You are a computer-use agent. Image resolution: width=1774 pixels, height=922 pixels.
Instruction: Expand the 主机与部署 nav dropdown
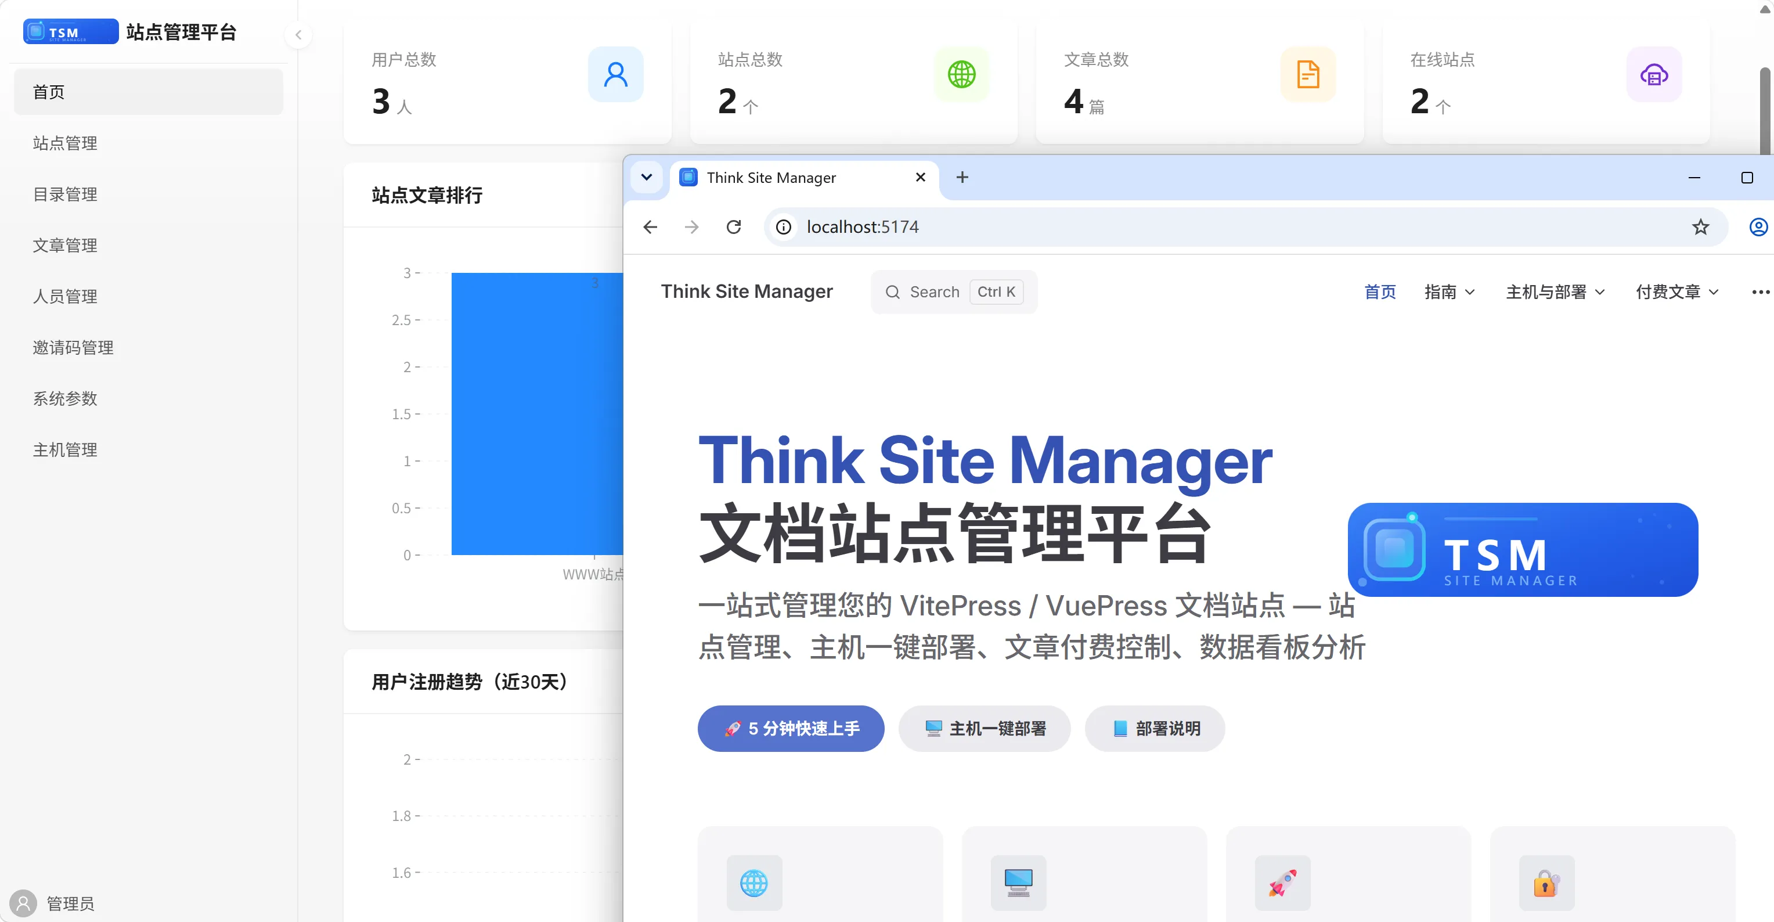1555,292
